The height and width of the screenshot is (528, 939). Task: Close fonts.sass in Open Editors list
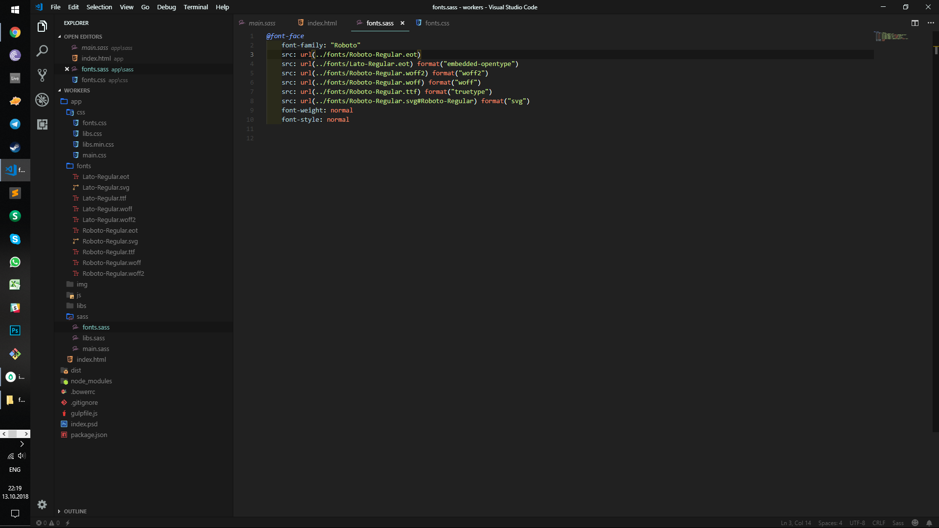pyautogui.click(x=67, y=69)
